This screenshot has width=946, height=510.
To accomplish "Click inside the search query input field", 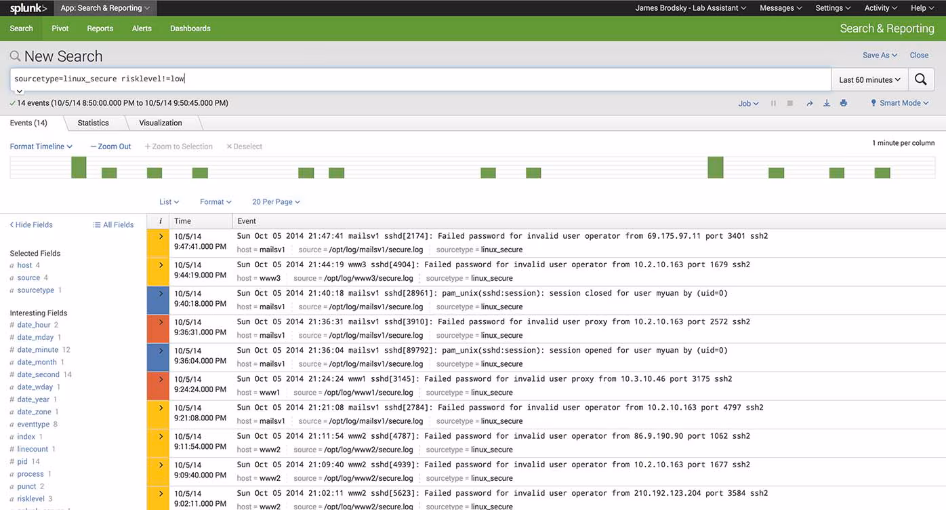I will tap(271, 78).
